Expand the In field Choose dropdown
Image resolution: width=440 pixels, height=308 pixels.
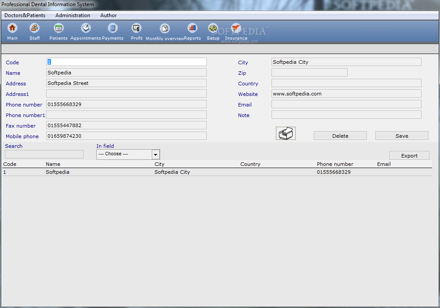coord(155,154)
